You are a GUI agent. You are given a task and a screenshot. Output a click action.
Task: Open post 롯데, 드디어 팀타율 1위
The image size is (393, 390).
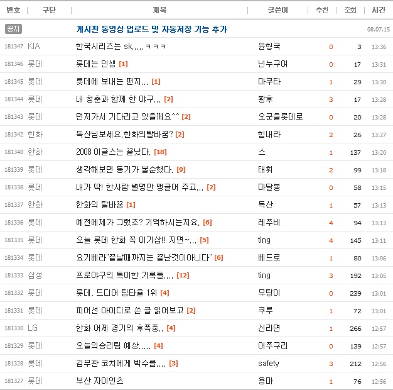(x=117, y=292)
